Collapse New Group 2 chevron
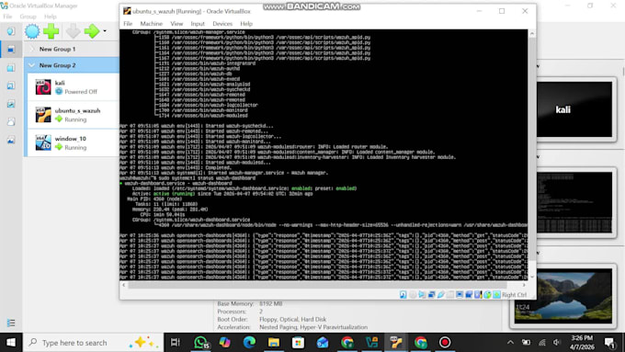 [31, 65]
